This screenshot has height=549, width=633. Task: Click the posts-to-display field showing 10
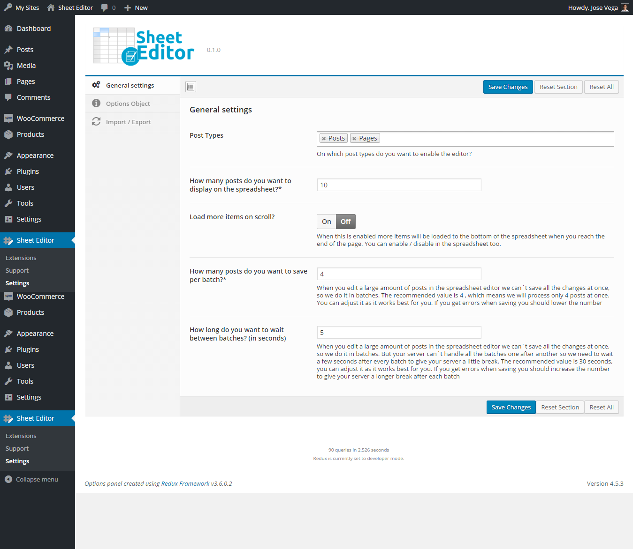point(399,185)
